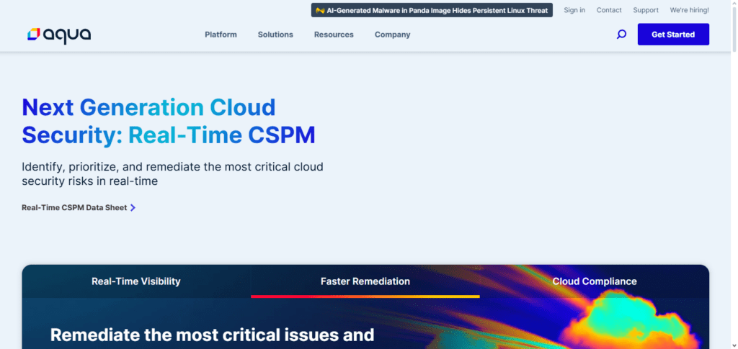Switch to the Cloud Compliance tab
The width and height of the screenshot is (738, 349).
(x=595, y=281)
